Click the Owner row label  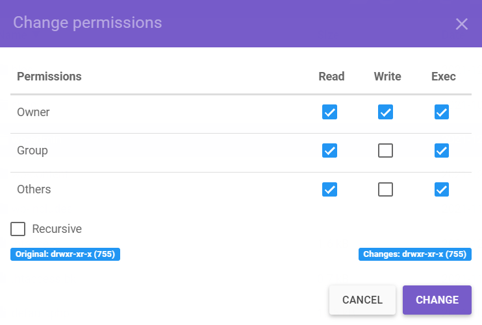33,112
